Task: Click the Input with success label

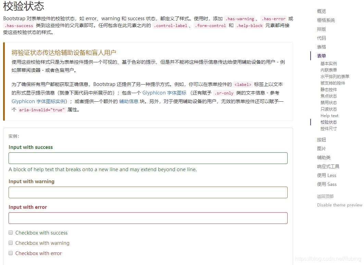Action: point(30,147)
